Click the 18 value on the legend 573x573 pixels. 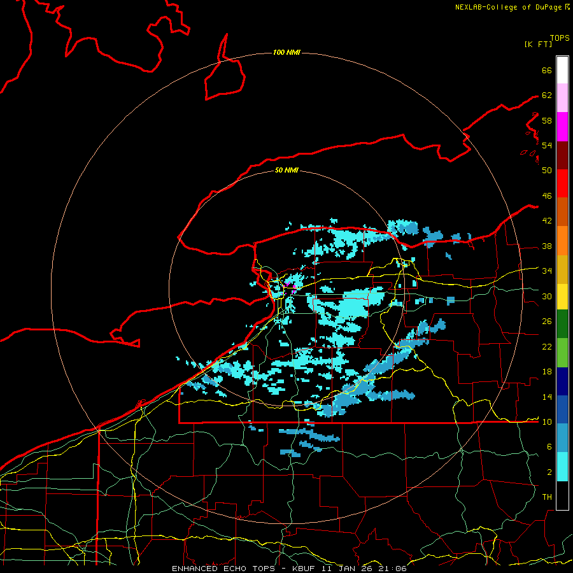[547, 372]
